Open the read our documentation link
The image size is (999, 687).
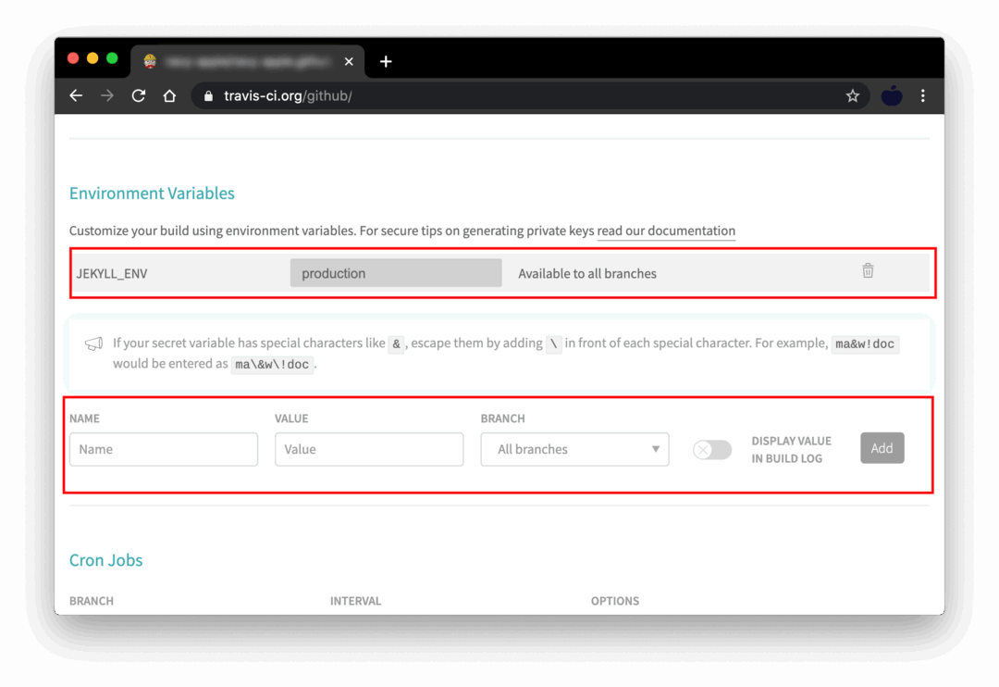click(666, 231)
